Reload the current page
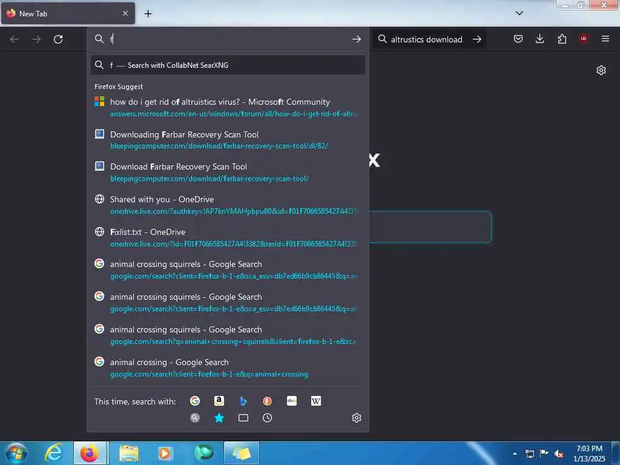 click(58, 39)
